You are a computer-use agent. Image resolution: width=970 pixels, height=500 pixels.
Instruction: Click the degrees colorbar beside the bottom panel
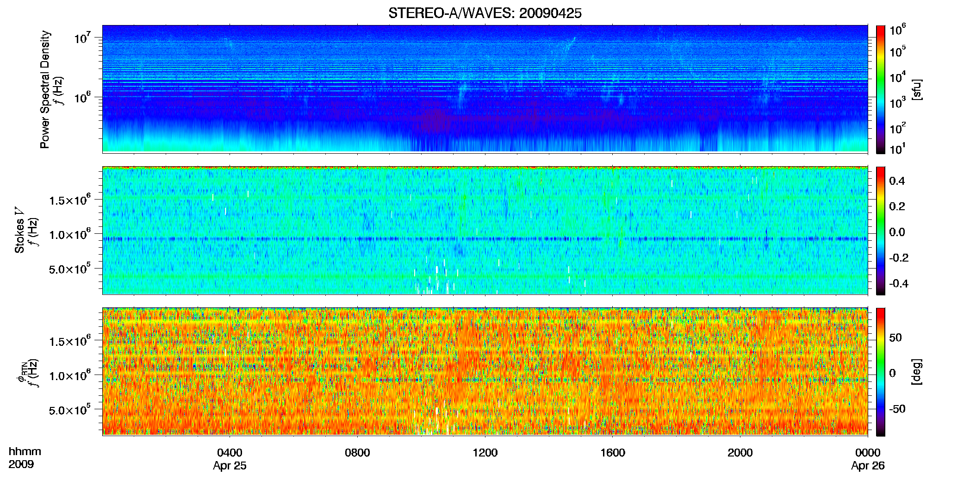coord(881,372)
